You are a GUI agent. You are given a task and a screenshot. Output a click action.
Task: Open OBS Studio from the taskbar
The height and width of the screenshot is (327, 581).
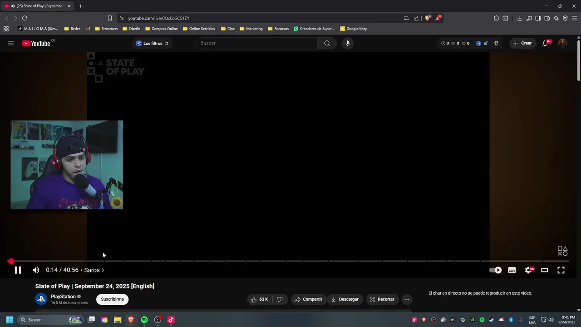[158, 320]
